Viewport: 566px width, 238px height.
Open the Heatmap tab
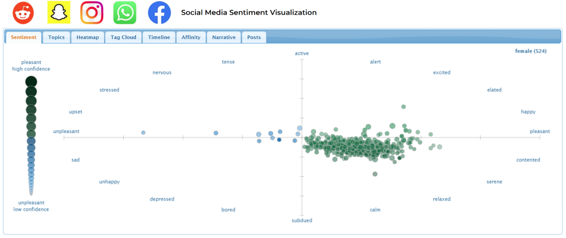88,37
